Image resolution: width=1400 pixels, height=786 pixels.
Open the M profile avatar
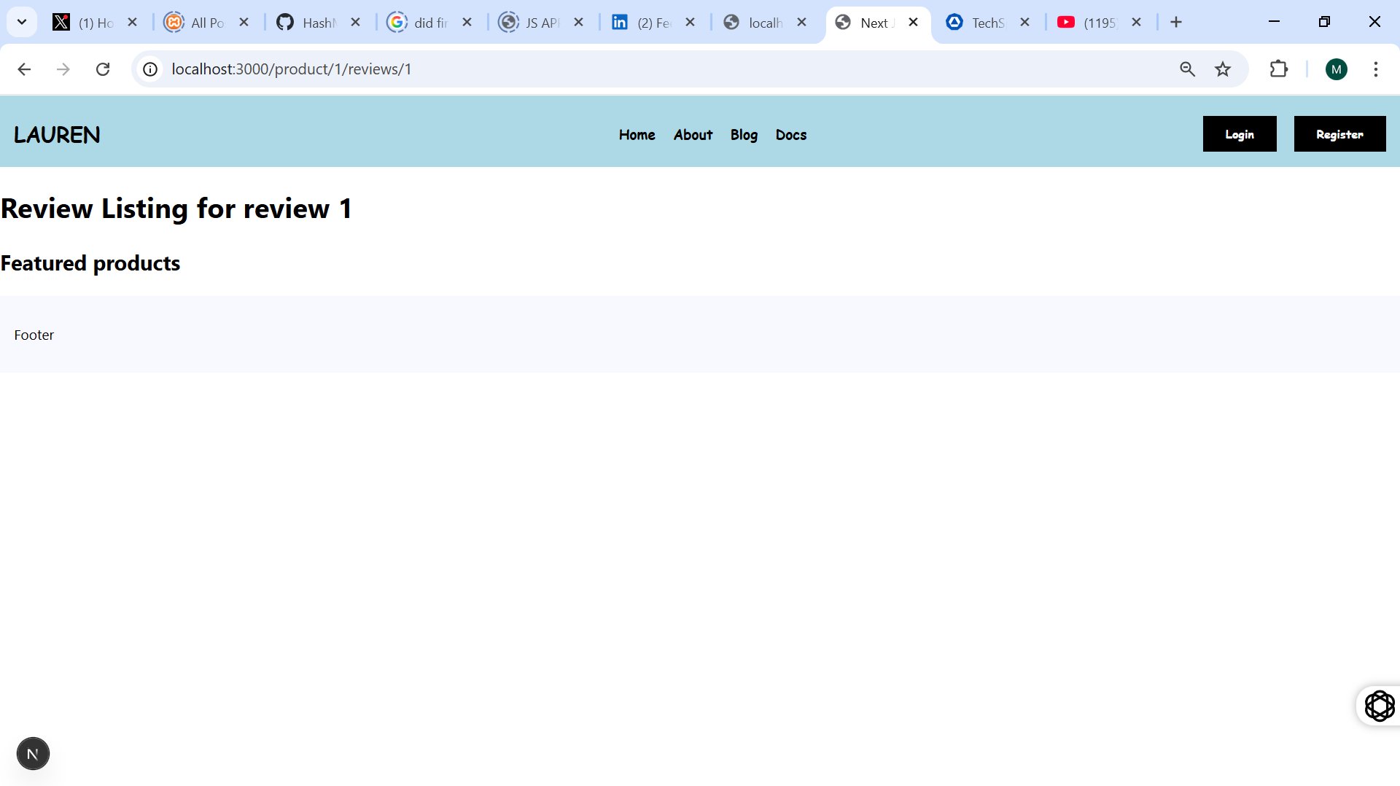tap(1337, 69)
